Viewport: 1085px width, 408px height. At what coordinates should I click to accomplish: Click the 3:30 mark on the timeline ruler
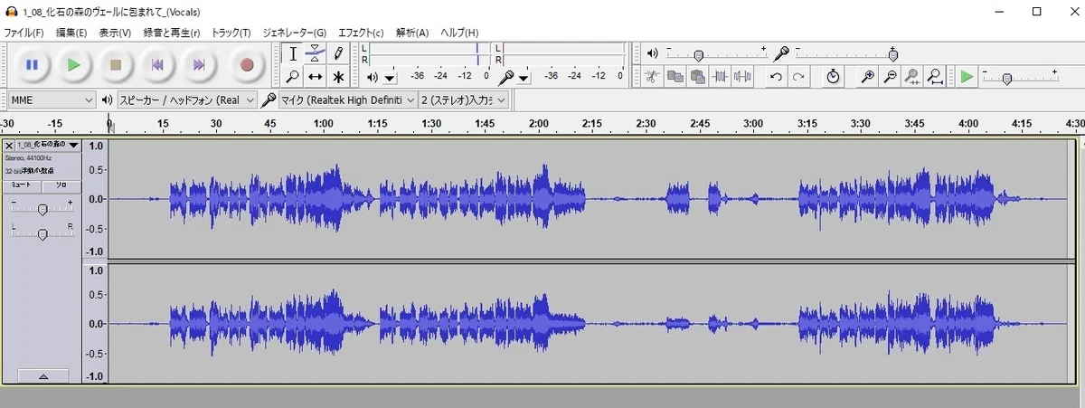tap(861, 124)
